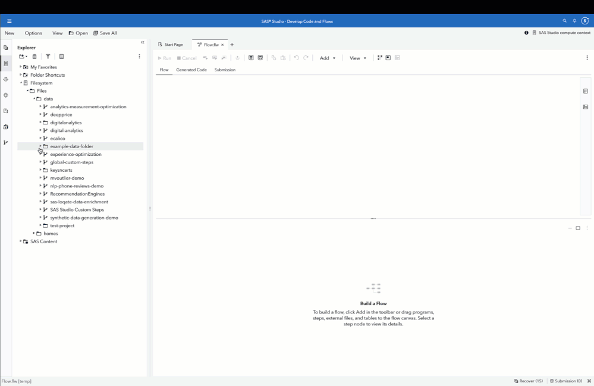Open the search icon in header

[564, 21]
